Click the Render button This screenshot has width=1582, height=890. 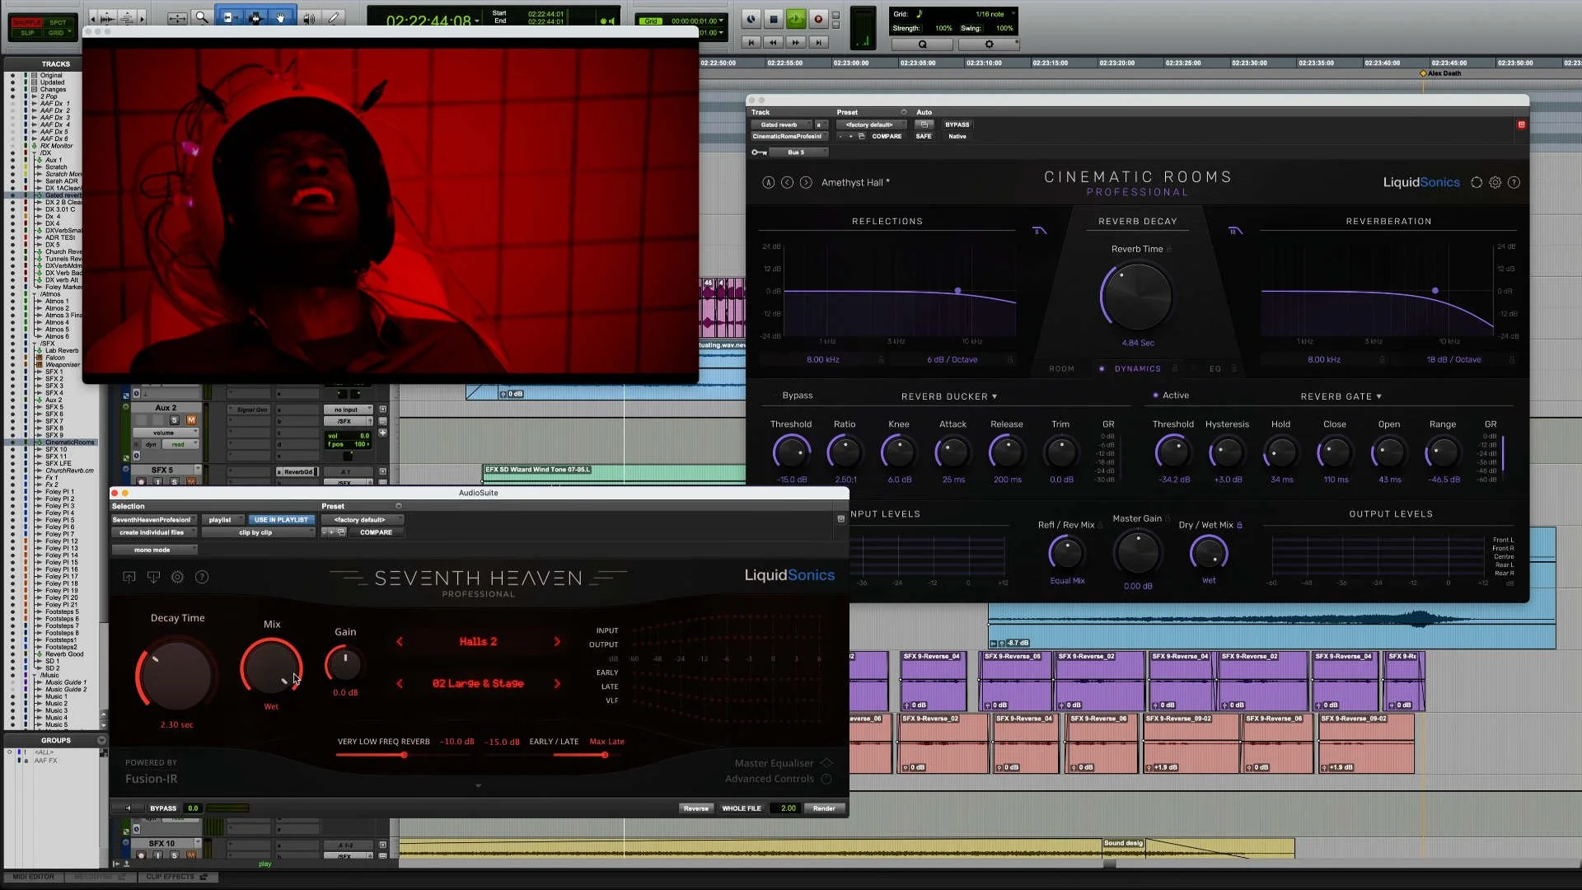tap(824, 808)
